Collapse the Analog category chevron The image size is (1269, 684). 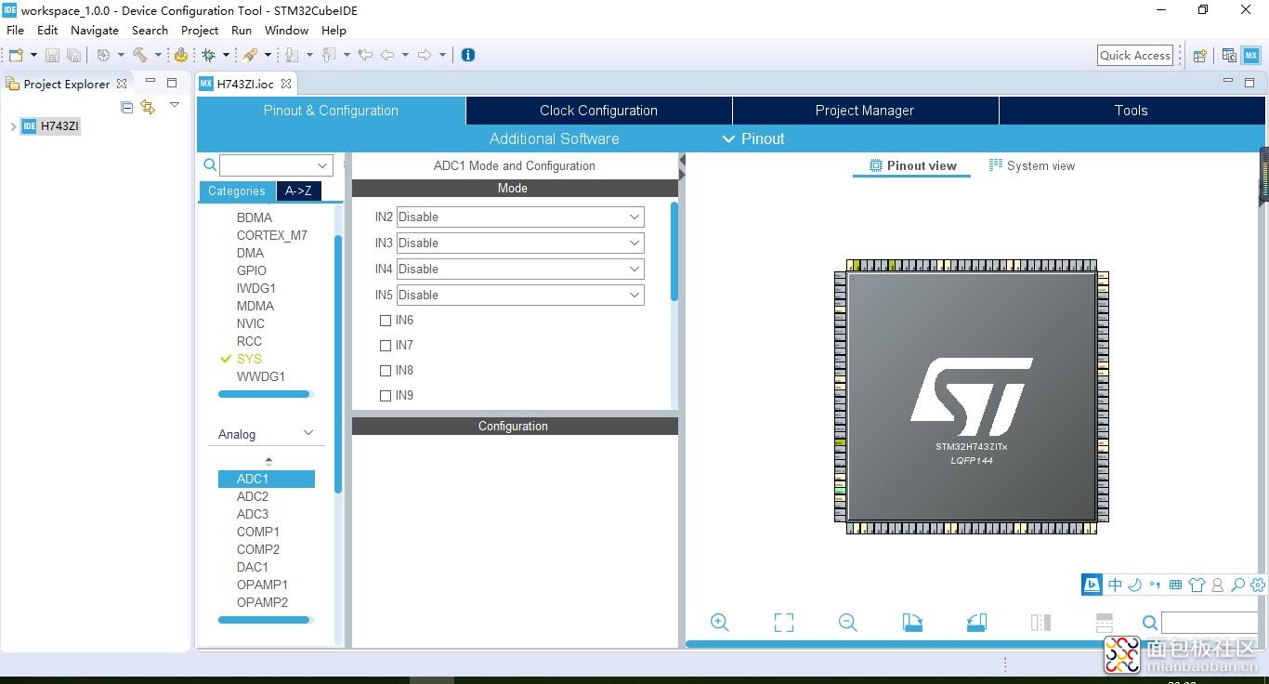[308, 433]
